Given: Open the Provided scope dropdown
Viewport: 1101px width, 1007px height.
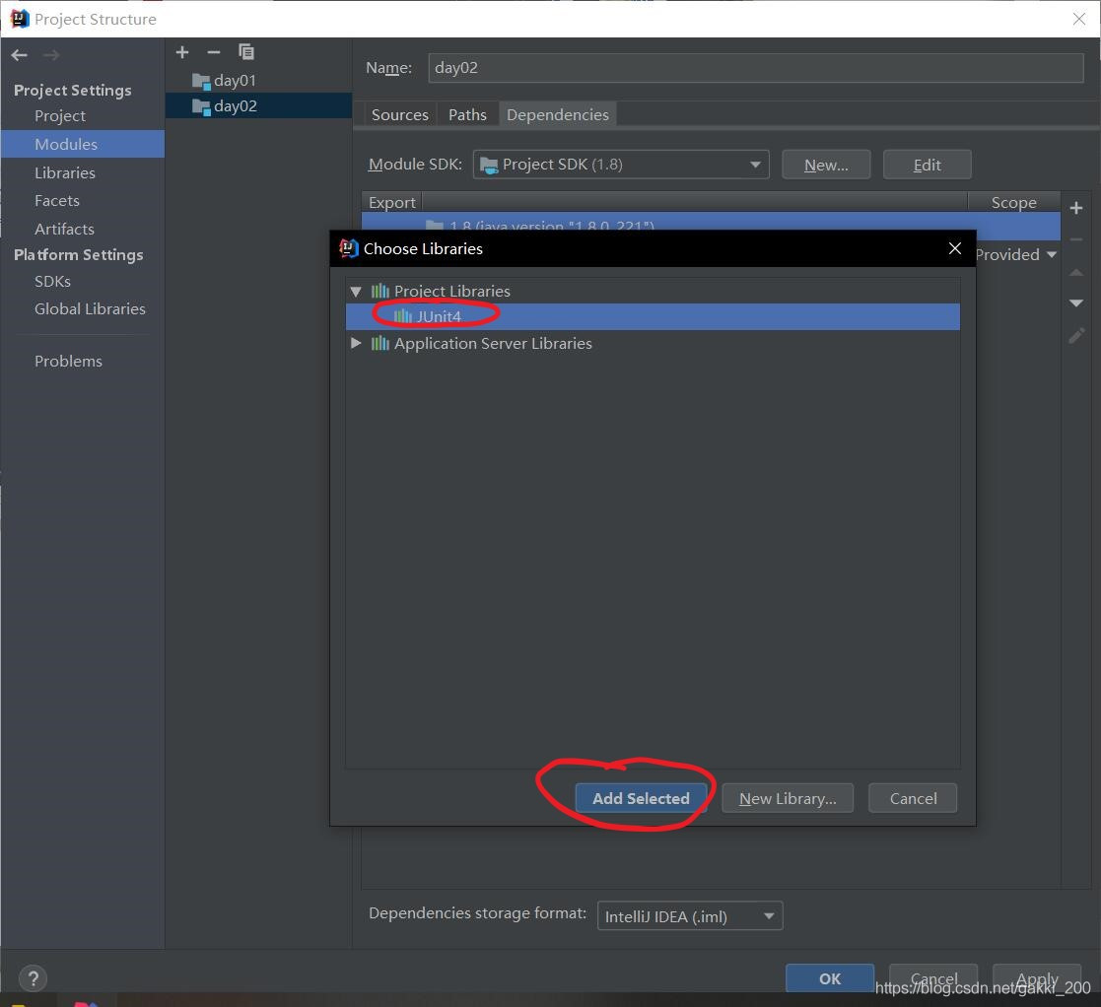Looking at the screenshot, I should pyautogui.click(x=1015, y=255).
